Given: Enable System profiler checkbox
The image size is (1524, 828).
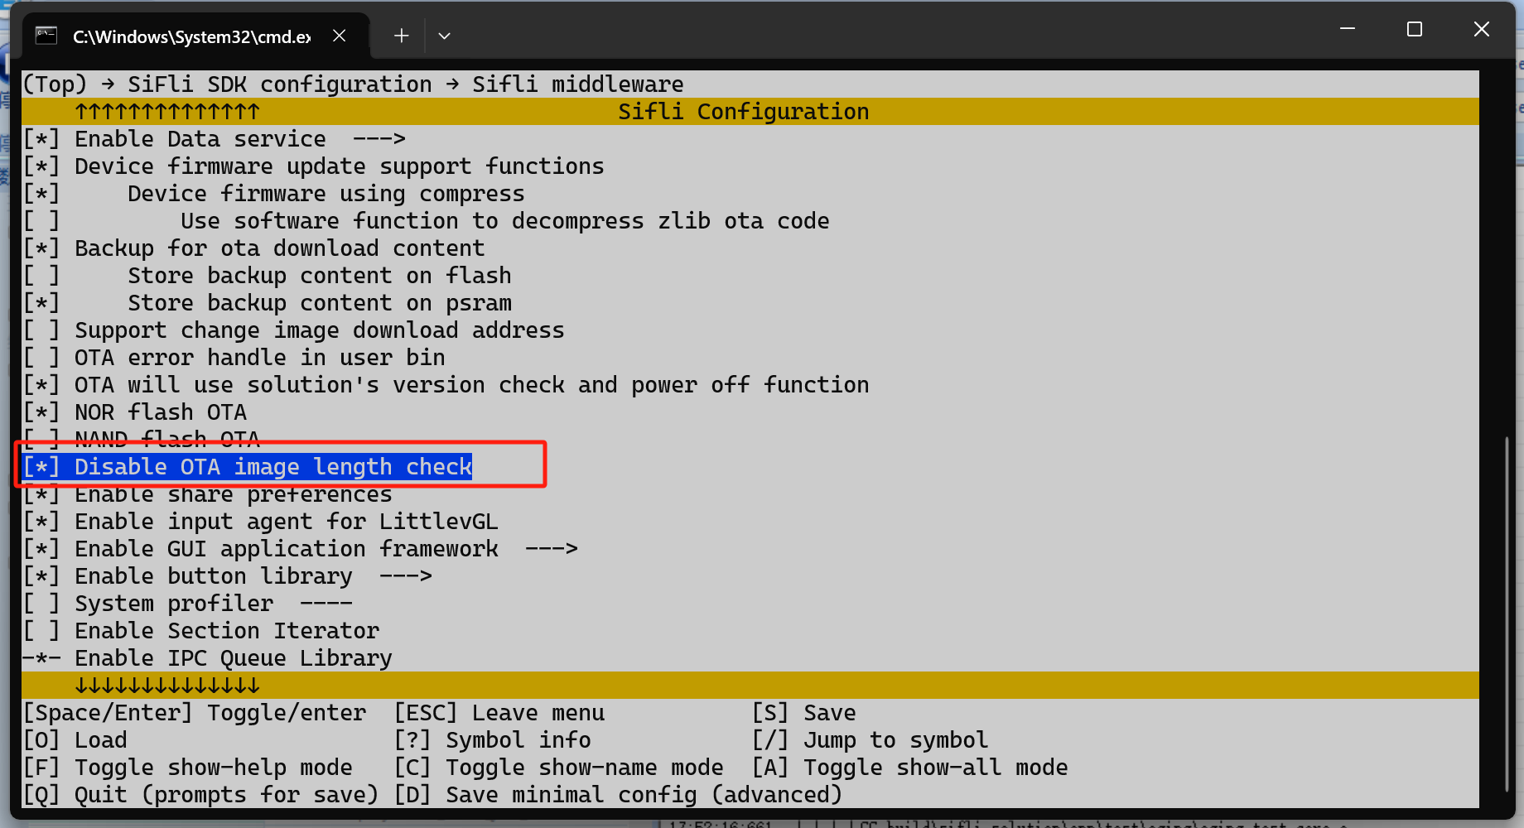Looking at the screenshot, I should tap(41, 604).
